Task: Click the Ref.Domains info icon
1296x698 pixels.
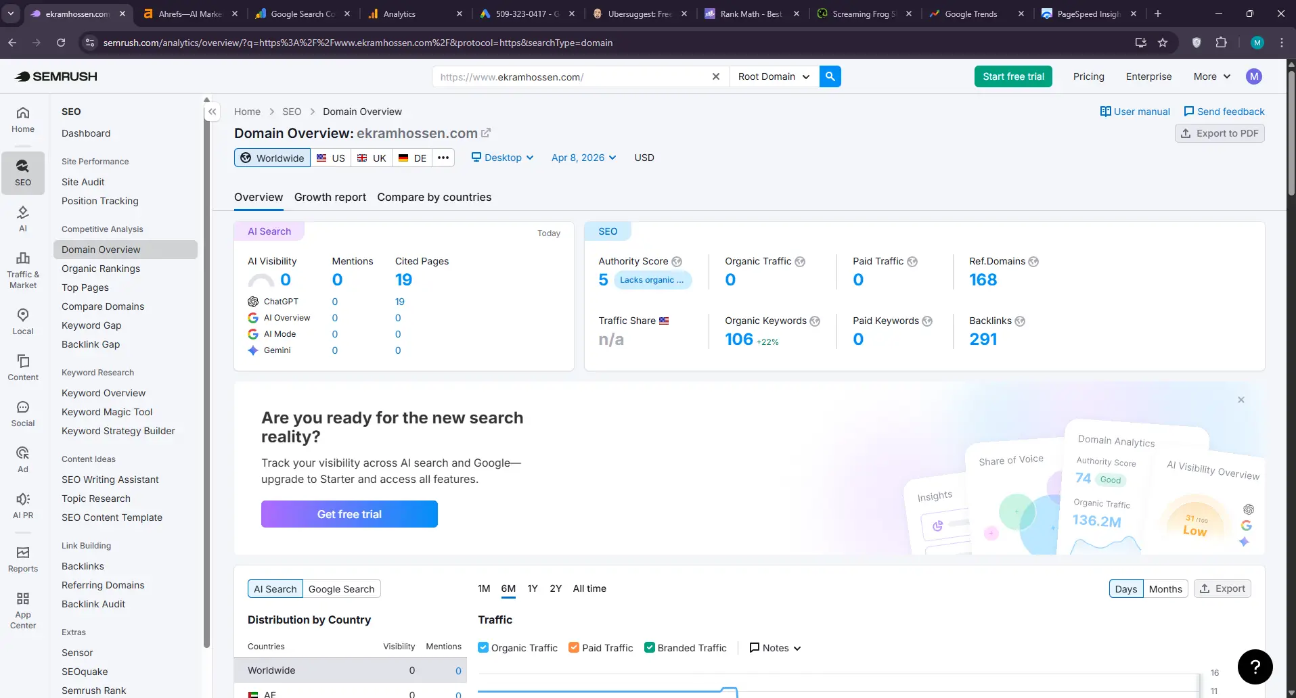Action: click(x=1033, y=262)
